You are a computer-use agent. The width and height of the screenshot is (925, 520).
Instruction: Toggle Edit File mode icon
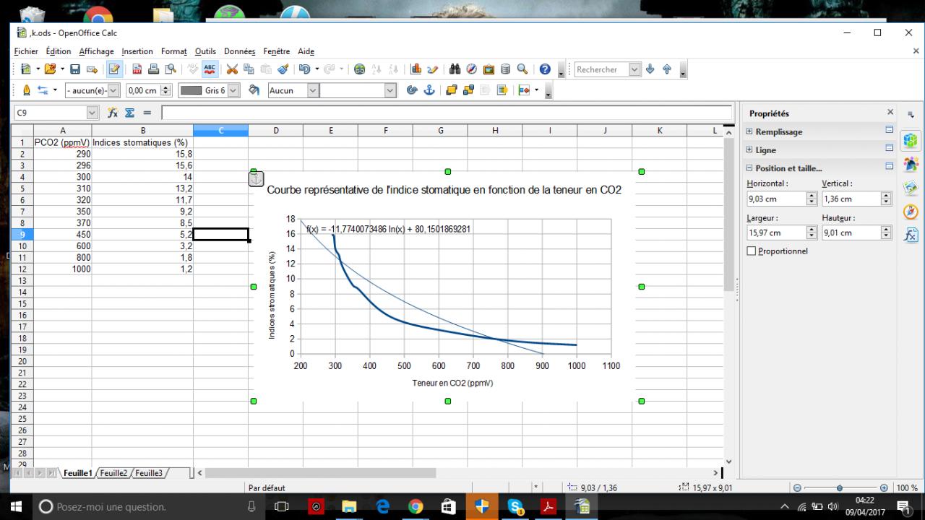[114, 69]
